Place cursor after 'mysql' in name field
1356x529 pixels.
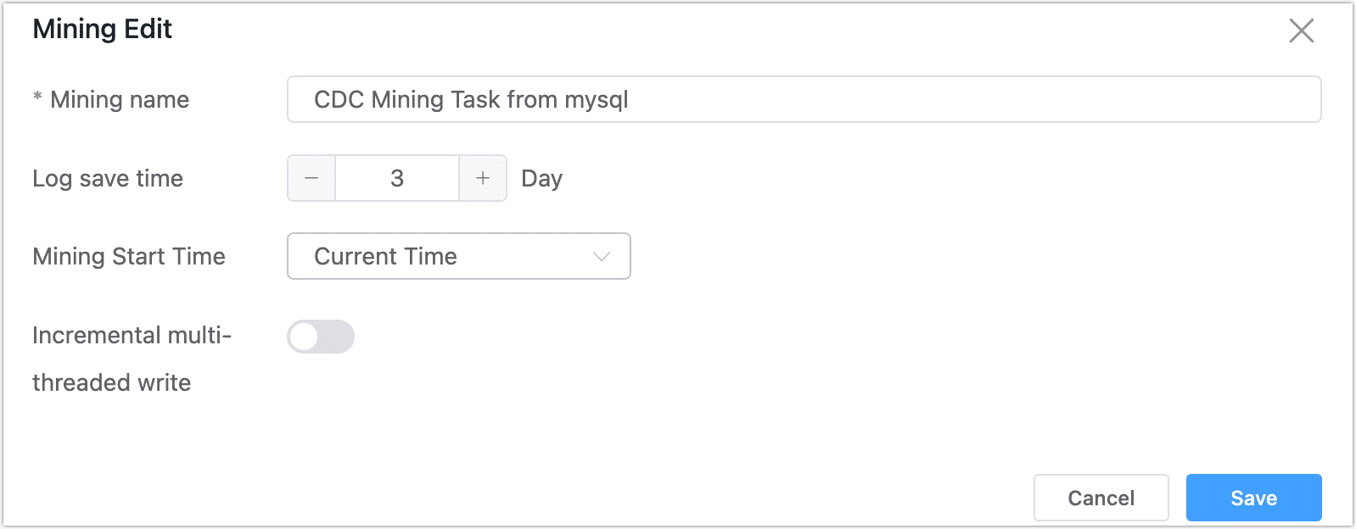pyautogui.click(x=630, y=100)
